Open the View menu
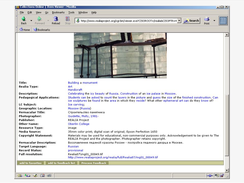The image size is (244, 183). coord(38,12)
